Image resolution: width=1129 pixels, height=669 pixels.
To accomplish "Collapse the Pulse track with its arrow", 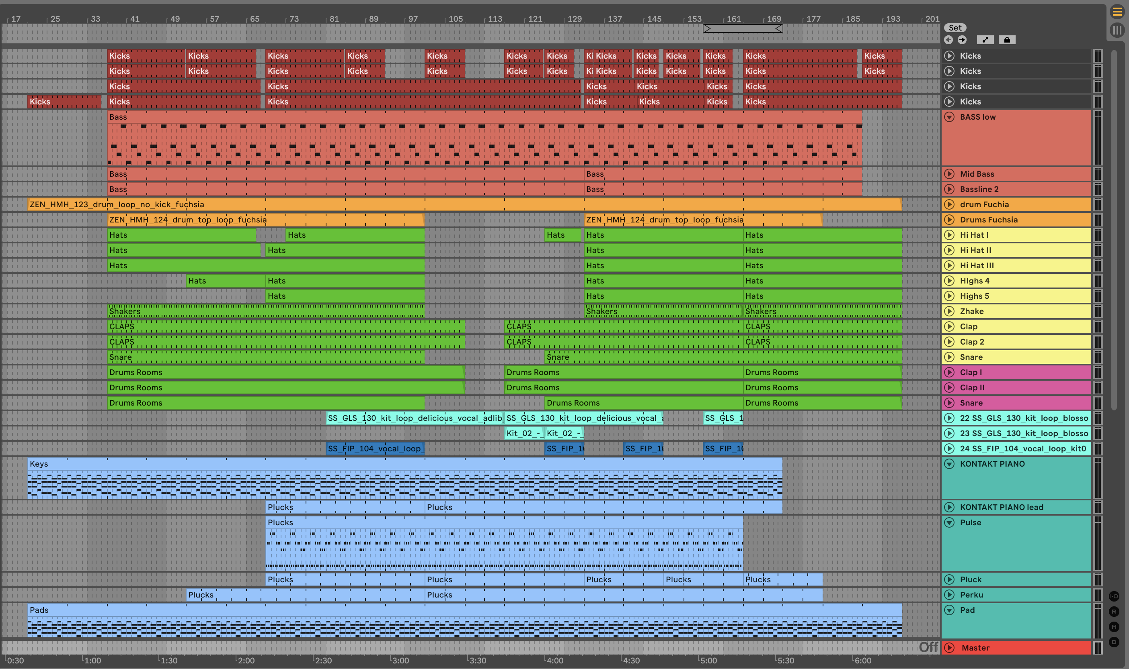I will click(949, 522).
